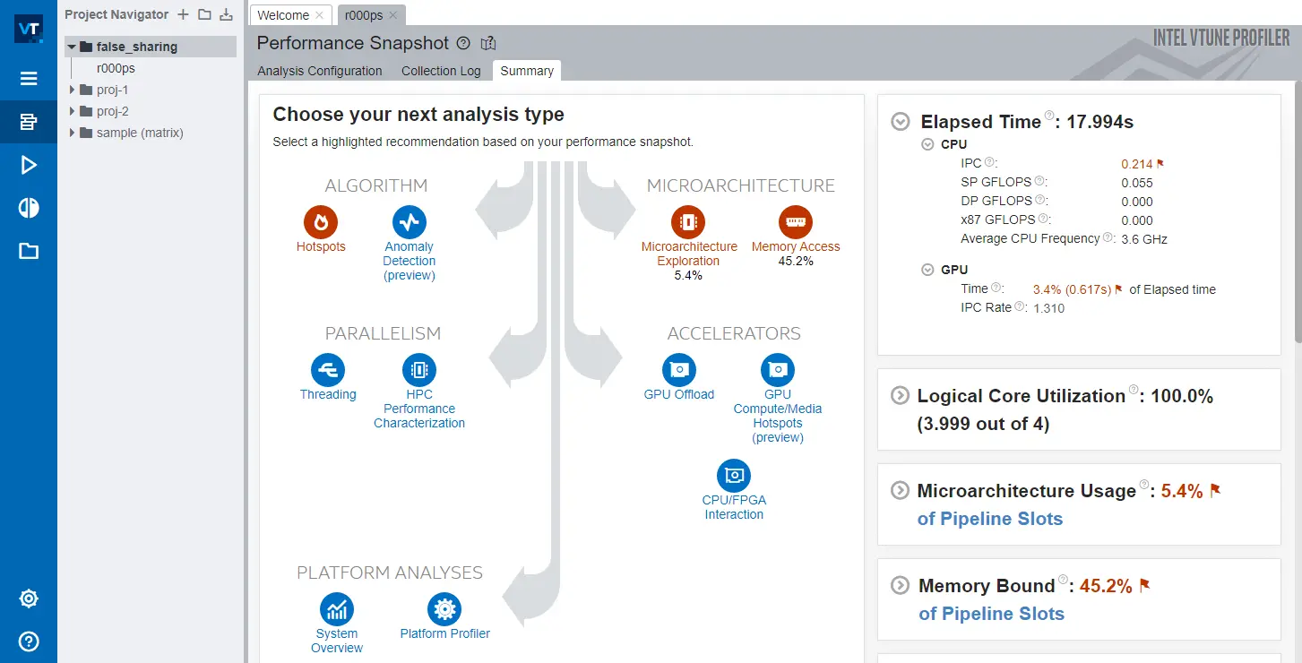Click the IPC Rate value 1.310
Screen dimensions: 1302x663
1049,308
